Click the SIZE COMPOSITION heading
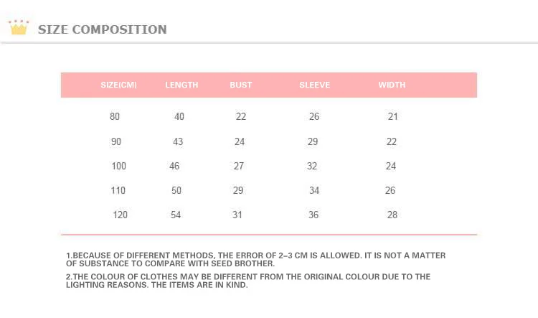The height and width of the screenshot is (318, 538). tap(103, 29)
